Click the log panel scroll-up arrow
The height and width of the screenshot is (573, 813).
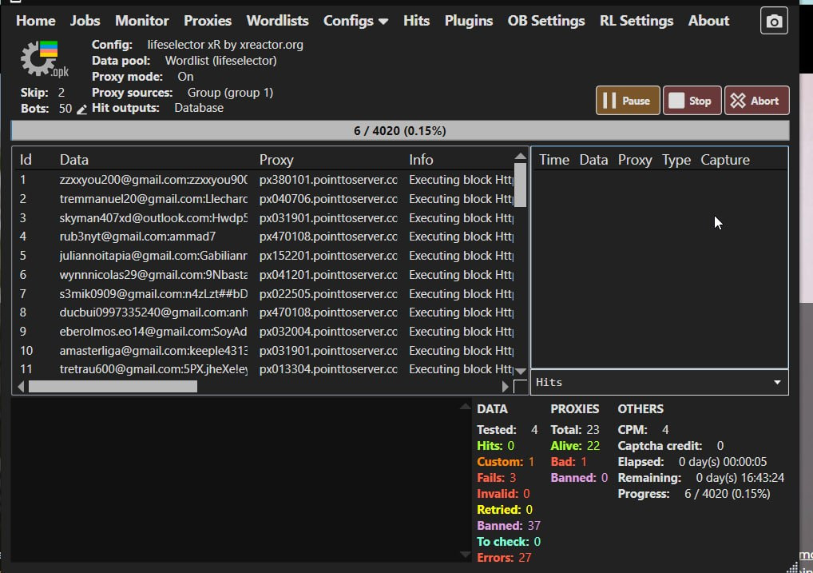465,408
